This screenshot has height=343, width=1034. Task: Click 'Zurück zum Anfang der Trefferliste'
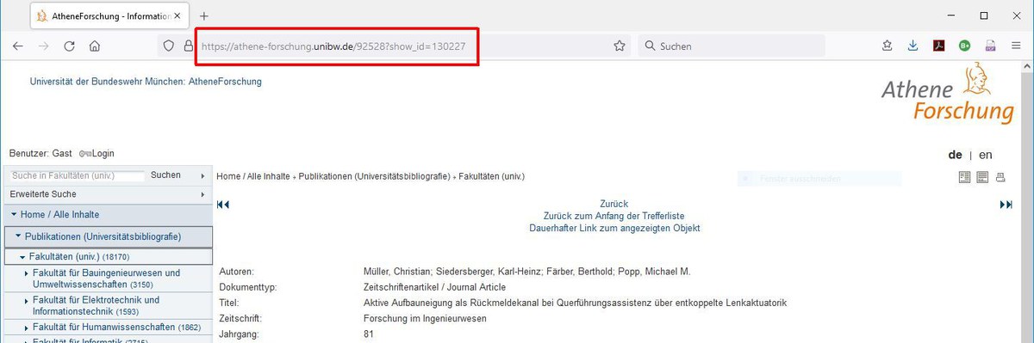coord(614,216)
